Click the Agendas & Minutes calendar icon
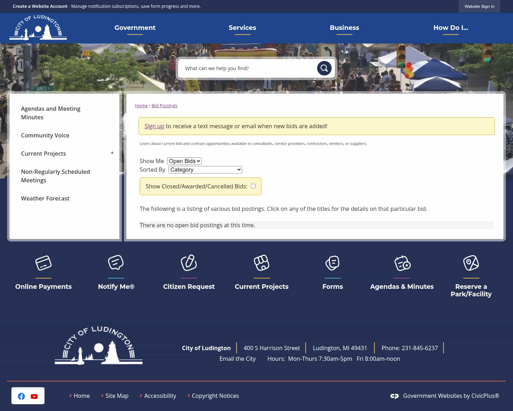The height and width of the screenshot is (411, 513). point(402,263)
